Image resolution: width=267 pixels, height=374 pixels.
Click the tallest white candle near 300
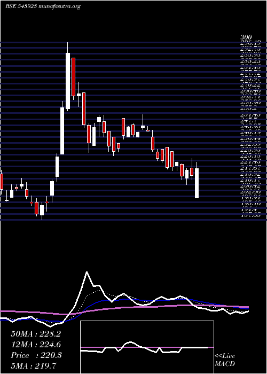click(68, 81)
